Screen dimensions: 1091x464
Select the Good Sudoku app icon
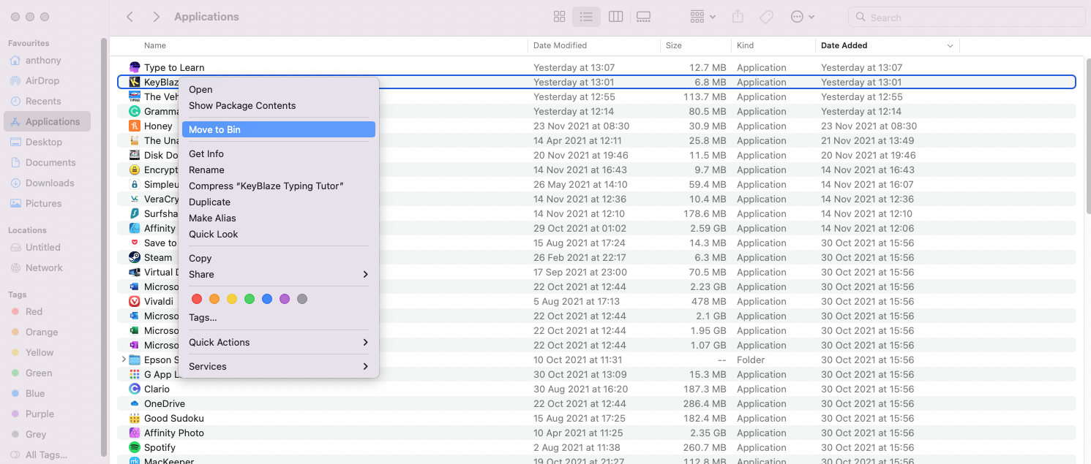[x=135, y=418]
